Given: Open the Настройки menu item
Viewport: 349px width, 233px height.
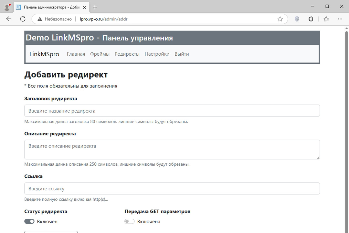Looking at the screenshot, I should click(157, 54).
